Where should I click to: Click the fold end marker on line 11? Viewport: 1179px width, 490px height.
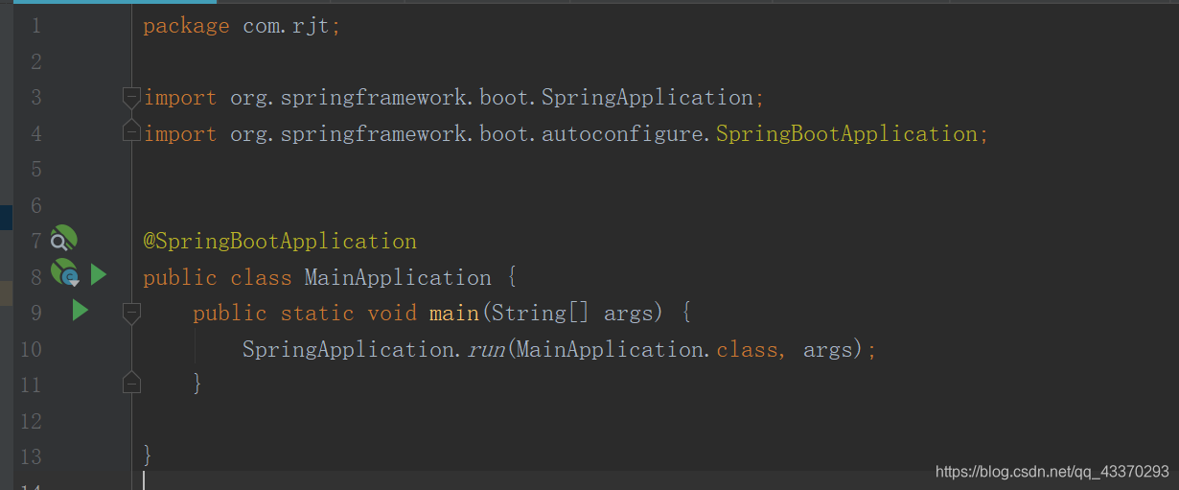(131, 383)
